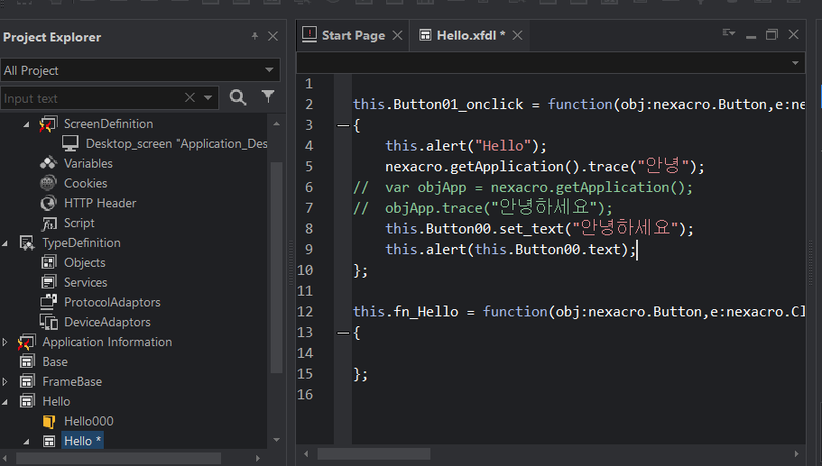Select the Script icon
822x466 pixels.
tap(49, 223)
